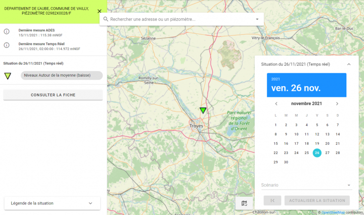Open the map layers button

point(244,203)
